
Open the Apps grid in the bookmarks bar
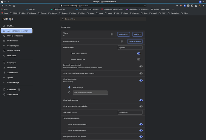(x=4, y=13)
